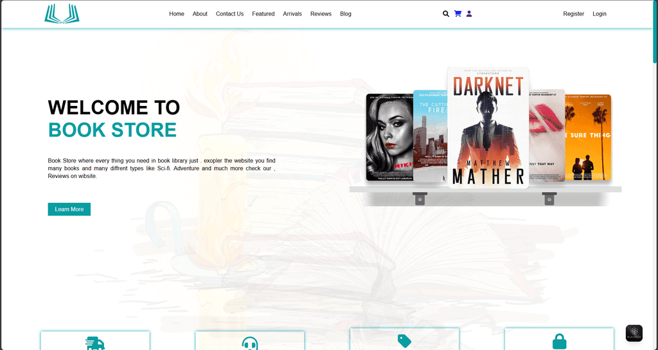Open the Blog page
The image size is (658, 350).
tap(346, 13)
